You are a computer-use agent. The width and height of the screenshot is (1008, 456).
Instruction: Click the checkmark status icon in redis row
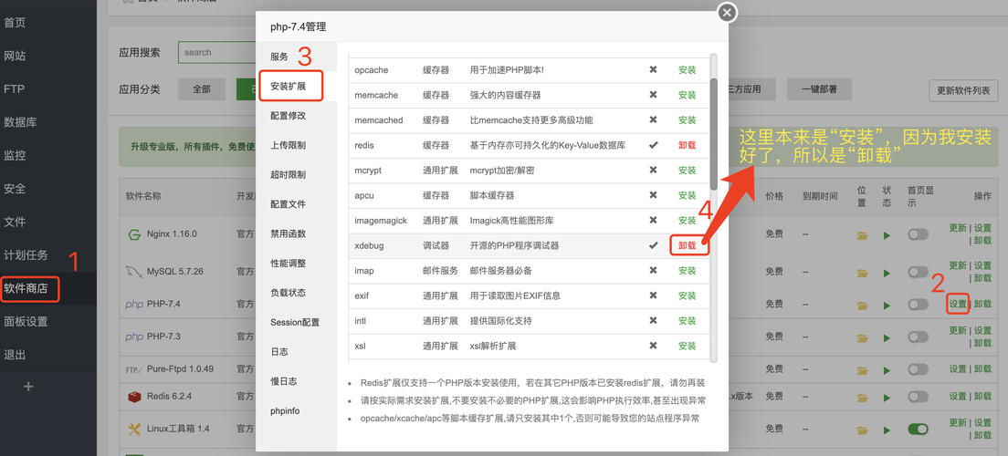(x=653, y=145)
